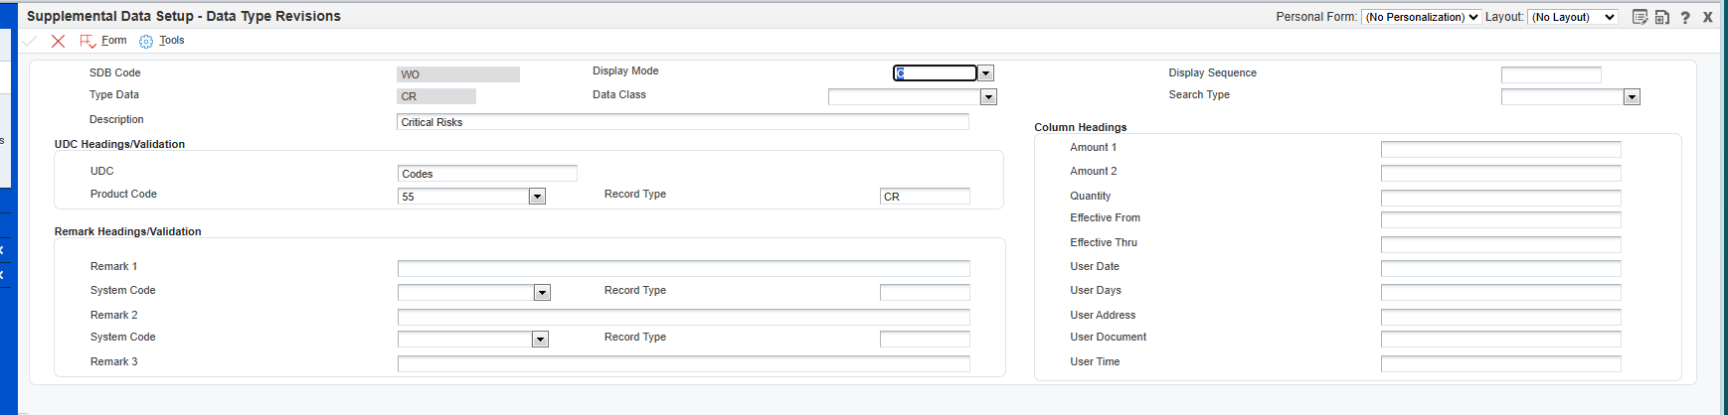Image resolution: width=1728 pixels, height=415 pixels.
Task: Click the personalize form icon
Action: coord(1641,17)
